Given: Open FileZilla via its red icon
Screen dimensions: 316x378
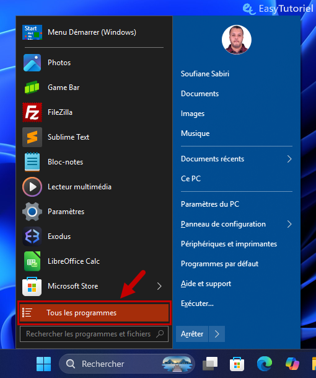Looking at the screenshot, I should pyautogui.click(x=32, y=112).
